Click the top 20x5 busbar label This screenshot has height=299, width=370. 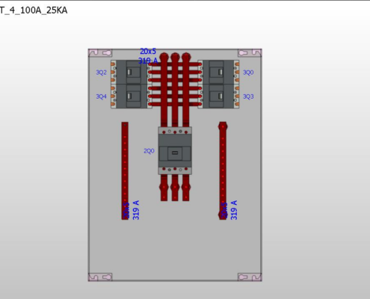coord(148,52)
